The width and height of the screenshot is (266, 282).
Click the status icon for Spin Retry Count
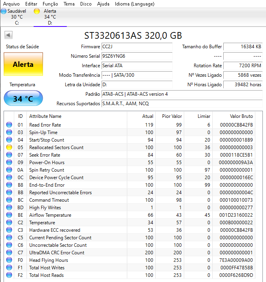9,170
